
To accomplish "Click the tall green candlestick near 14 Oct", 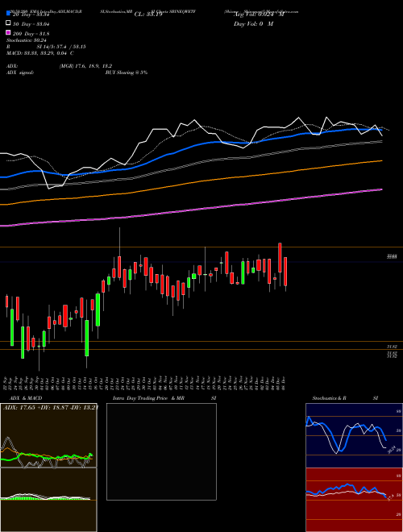I will tap(87, 338).
